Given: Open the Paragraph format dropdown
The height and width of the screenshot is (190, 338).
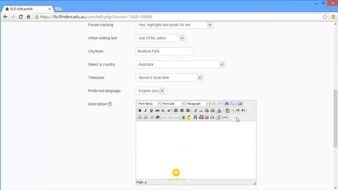Looking at the screenshot, I should click(x=198, y=104).
